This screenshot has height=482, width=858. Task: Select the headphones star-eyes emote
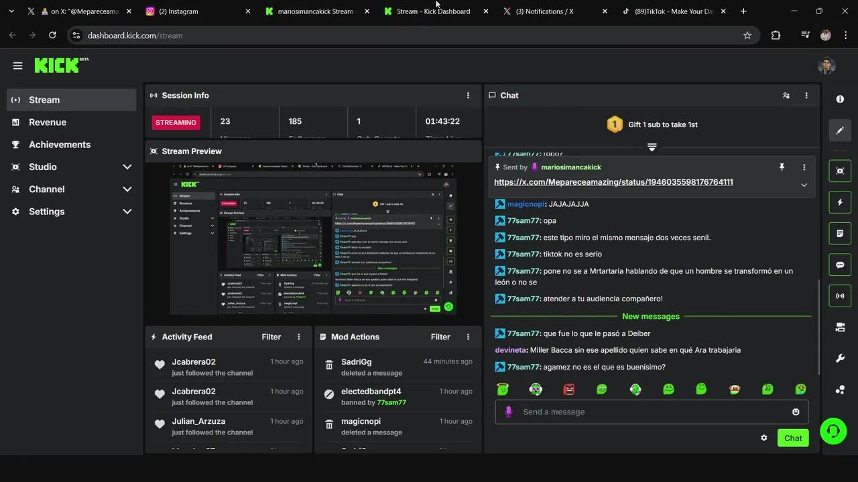click(x=536, y=389)
